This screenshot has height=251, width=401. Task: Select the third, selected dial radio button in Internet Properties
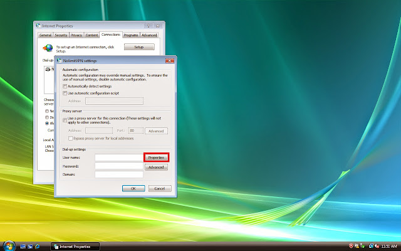[x=47, y=123]
